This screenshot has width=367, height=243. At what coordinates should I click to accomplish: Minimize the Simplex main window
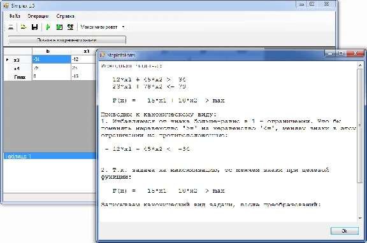[x=301, y=4]
